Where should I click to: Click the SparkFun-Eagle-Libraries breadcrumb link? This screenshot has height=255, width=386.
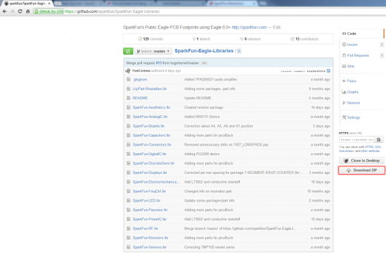pos(204,51)
